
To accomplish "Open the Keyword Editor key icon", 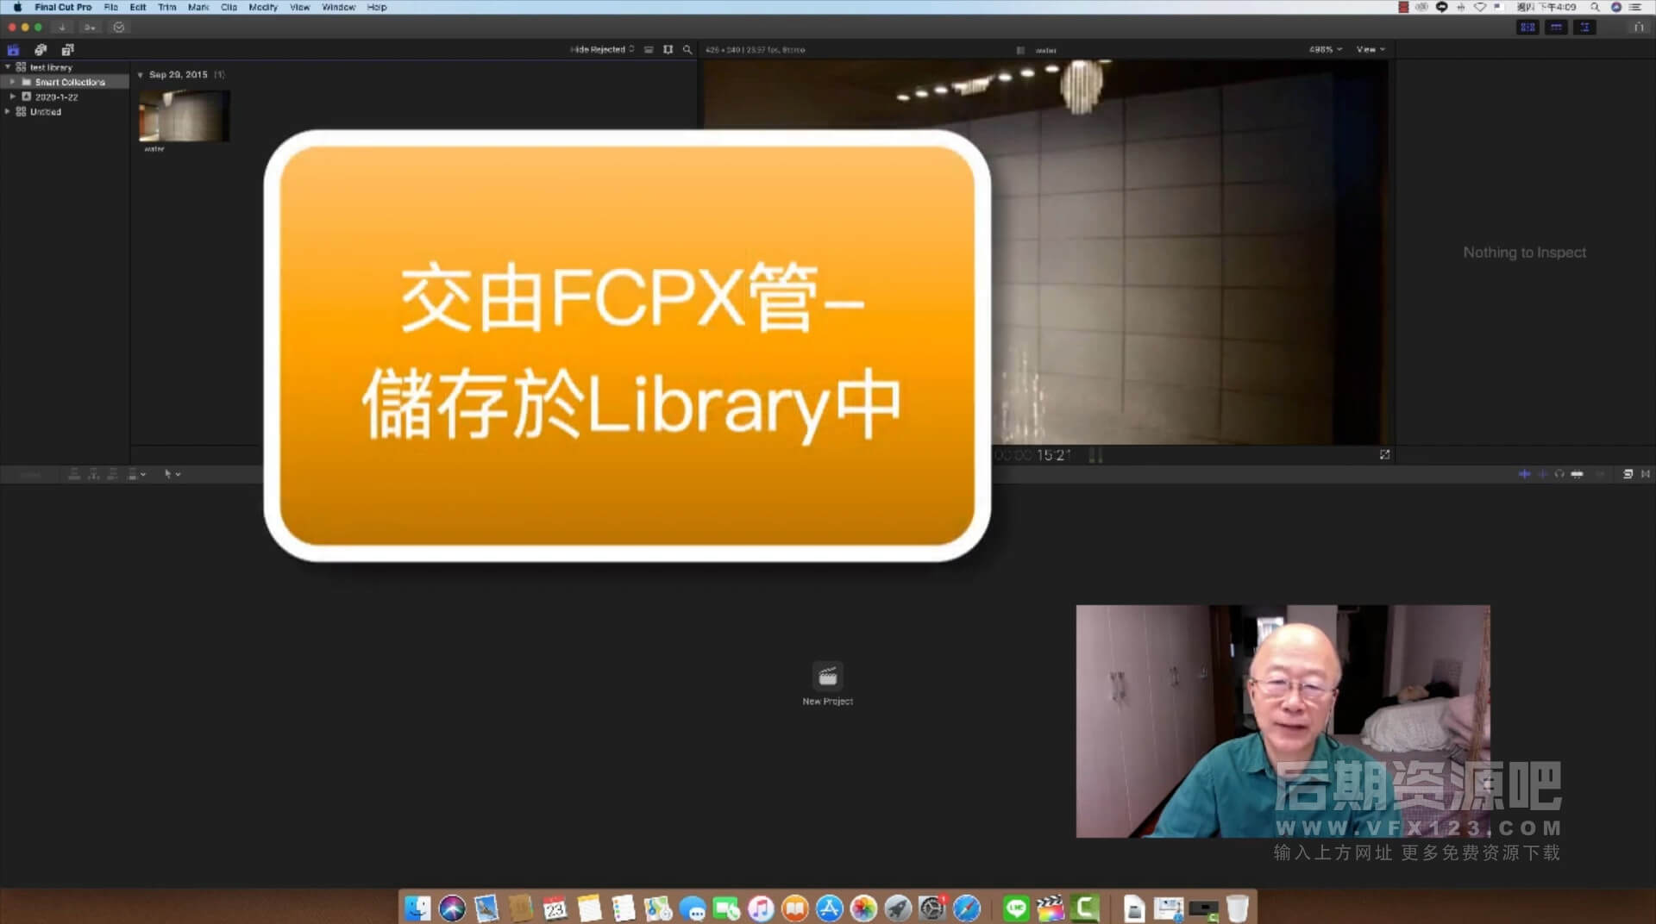I will pos(90,28).
